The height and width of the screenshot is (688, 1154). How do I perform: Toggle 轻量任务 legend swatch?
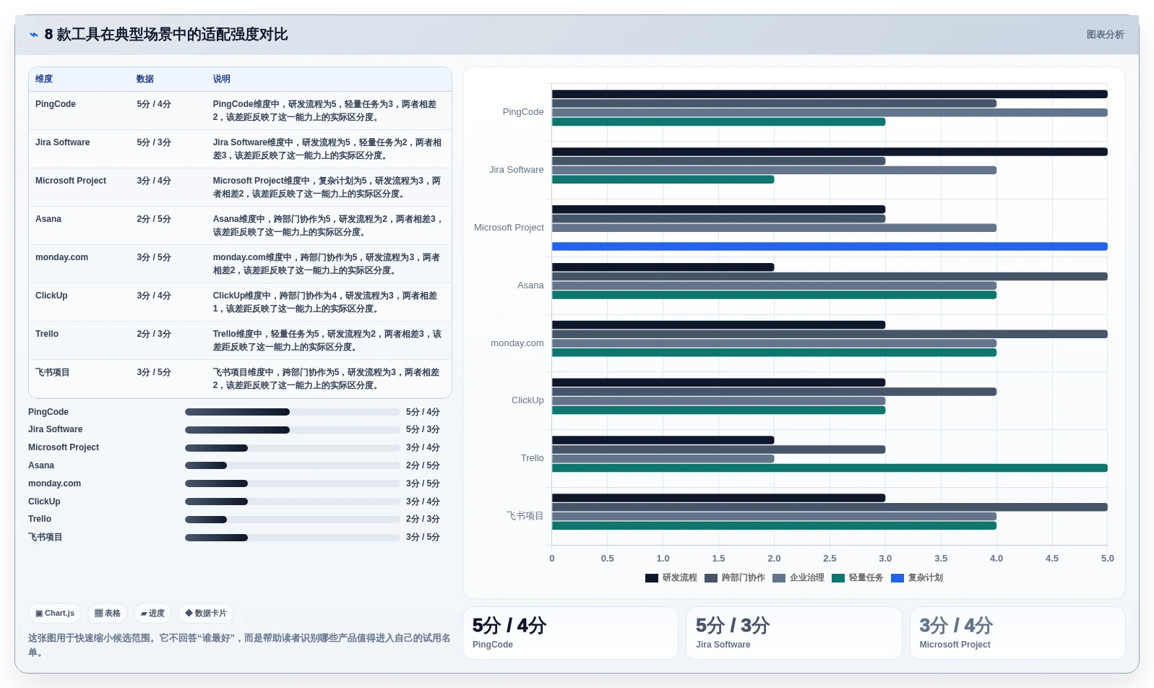[x=838, y=578]
